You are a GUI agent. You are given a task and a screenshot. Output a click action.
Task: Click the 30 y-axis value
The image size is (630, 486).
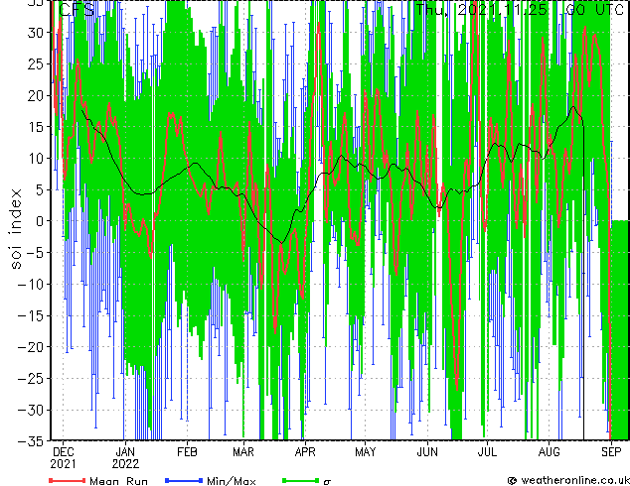point(35,33)
